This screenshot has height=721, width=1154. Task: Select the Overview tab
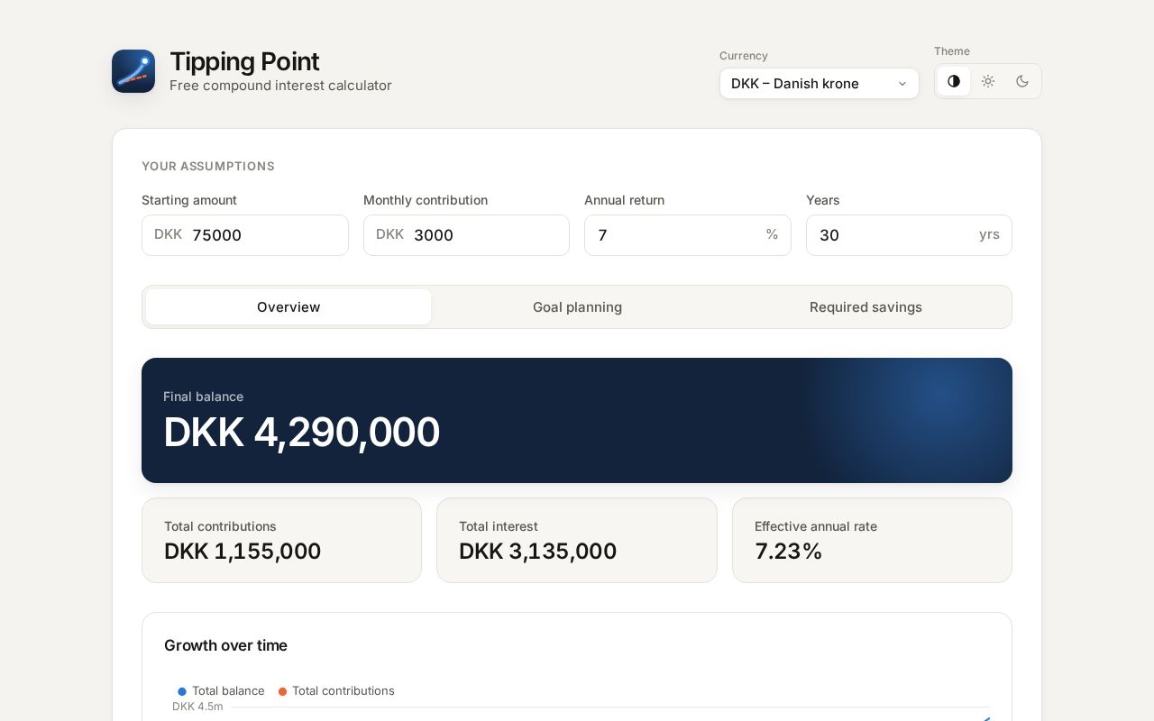click(288, 307)
